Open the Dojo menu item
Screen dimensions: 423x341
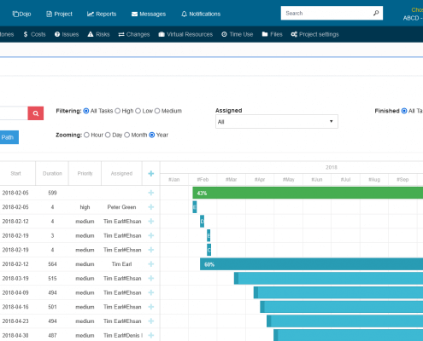[x=21, y=14]
